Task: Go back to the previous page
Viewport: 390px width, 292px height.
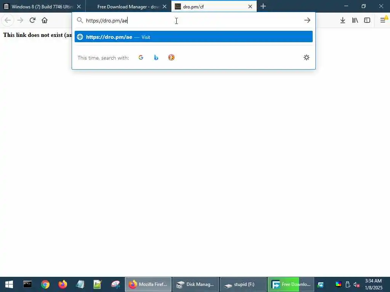Action: (8, 21)
